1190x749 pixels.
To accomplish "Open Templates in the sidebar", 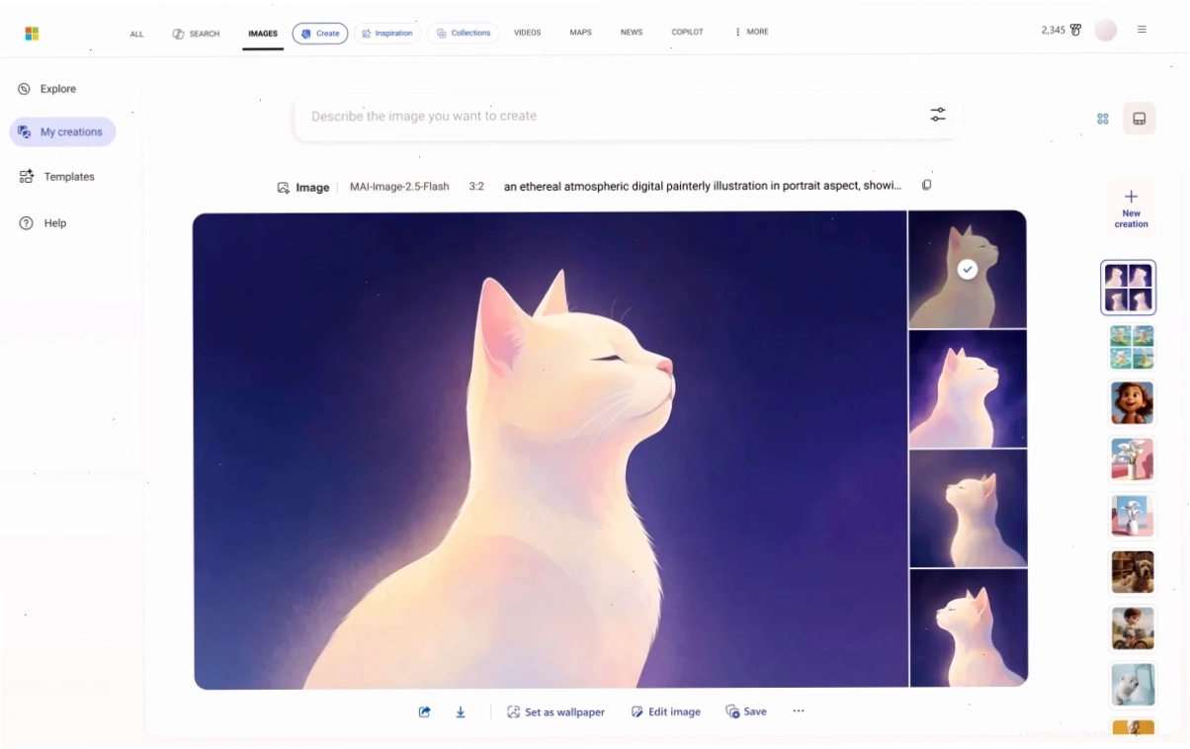I will tap(56, 177).
